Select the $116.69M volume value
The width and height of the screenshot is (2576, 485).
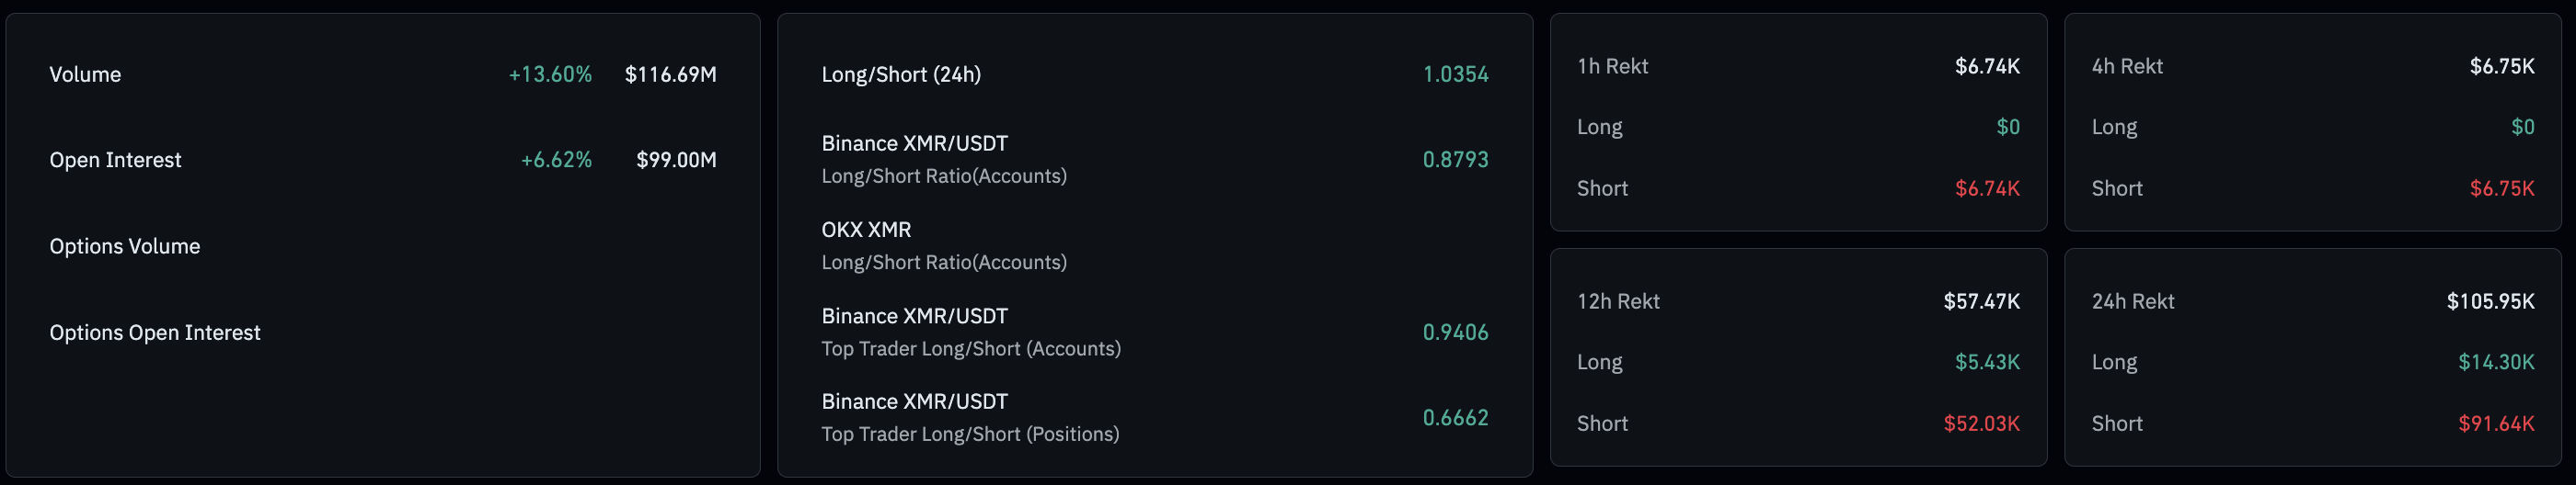tap(670, 74)
